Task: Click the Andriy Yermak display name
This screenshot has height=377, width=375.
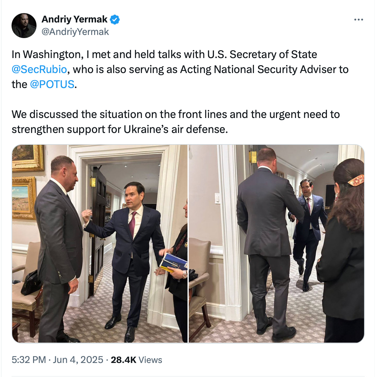Action: point(74,19)
